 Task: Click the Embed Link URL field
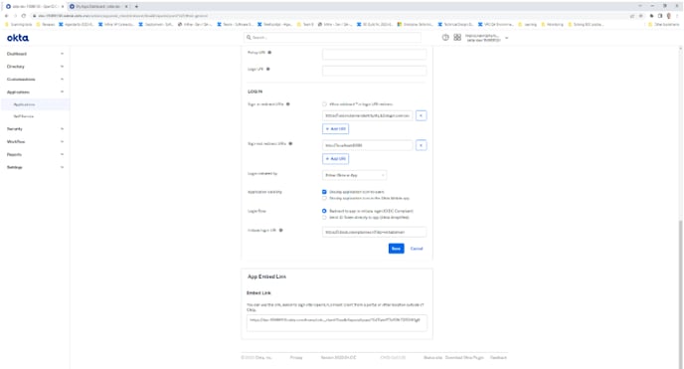pyautogui.click(x=337, y=323)
